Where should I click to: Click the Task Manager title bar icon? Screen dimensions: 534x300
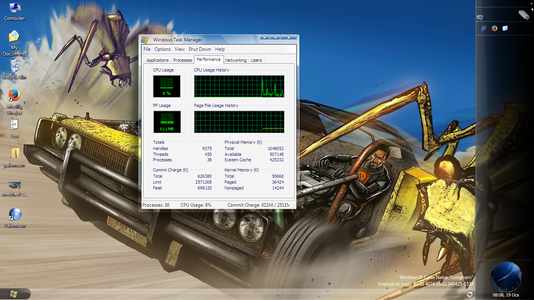(x=145, y=39)
